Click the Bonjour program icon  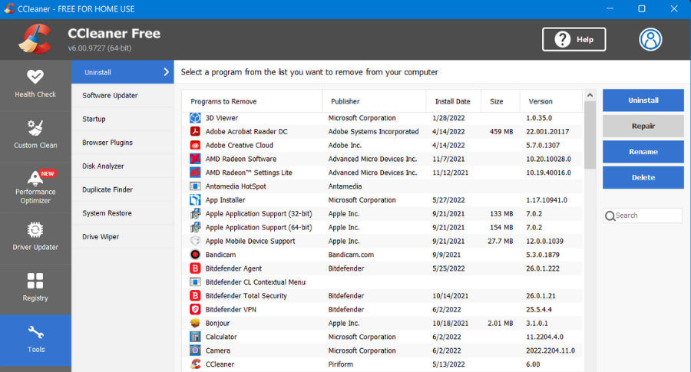pyautogui.click(x=195, y=323)
